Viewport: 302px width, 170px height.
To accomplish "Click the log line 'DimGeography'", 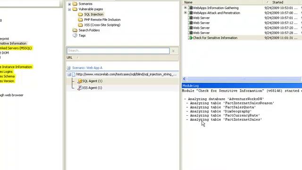I will coord(219,111).
